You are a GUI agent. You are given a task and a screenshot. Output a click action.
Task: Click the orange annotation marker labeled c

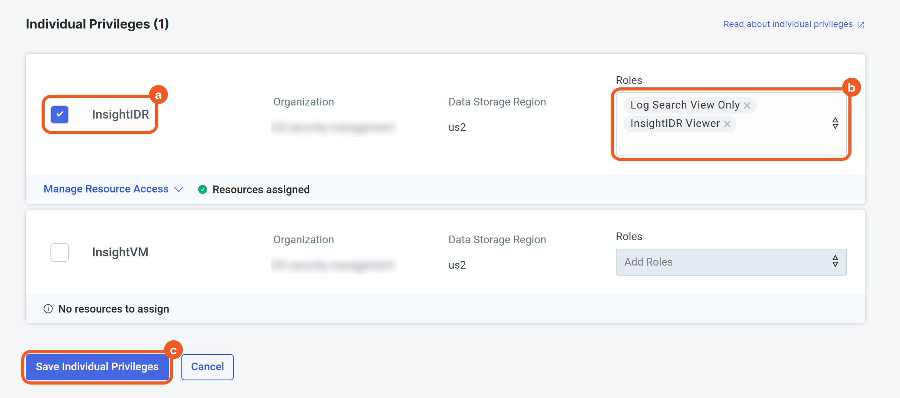tap(173, 350)
